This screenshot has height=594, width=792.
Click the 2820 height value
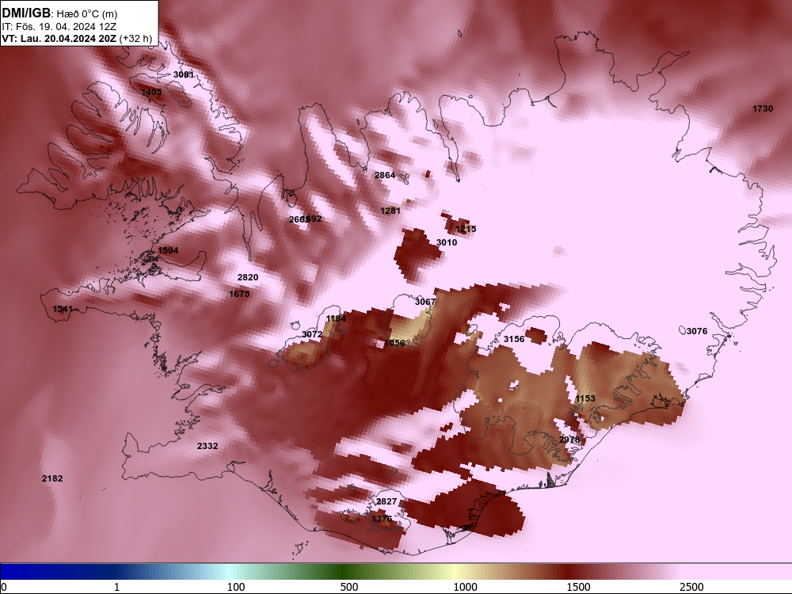tap(248, 277)
